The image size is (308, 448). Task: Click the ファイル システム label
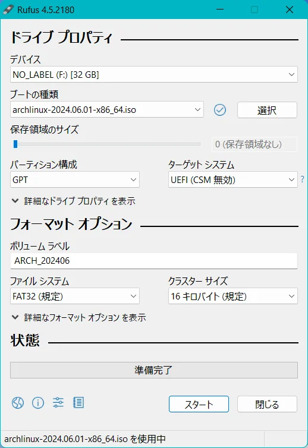40,281
